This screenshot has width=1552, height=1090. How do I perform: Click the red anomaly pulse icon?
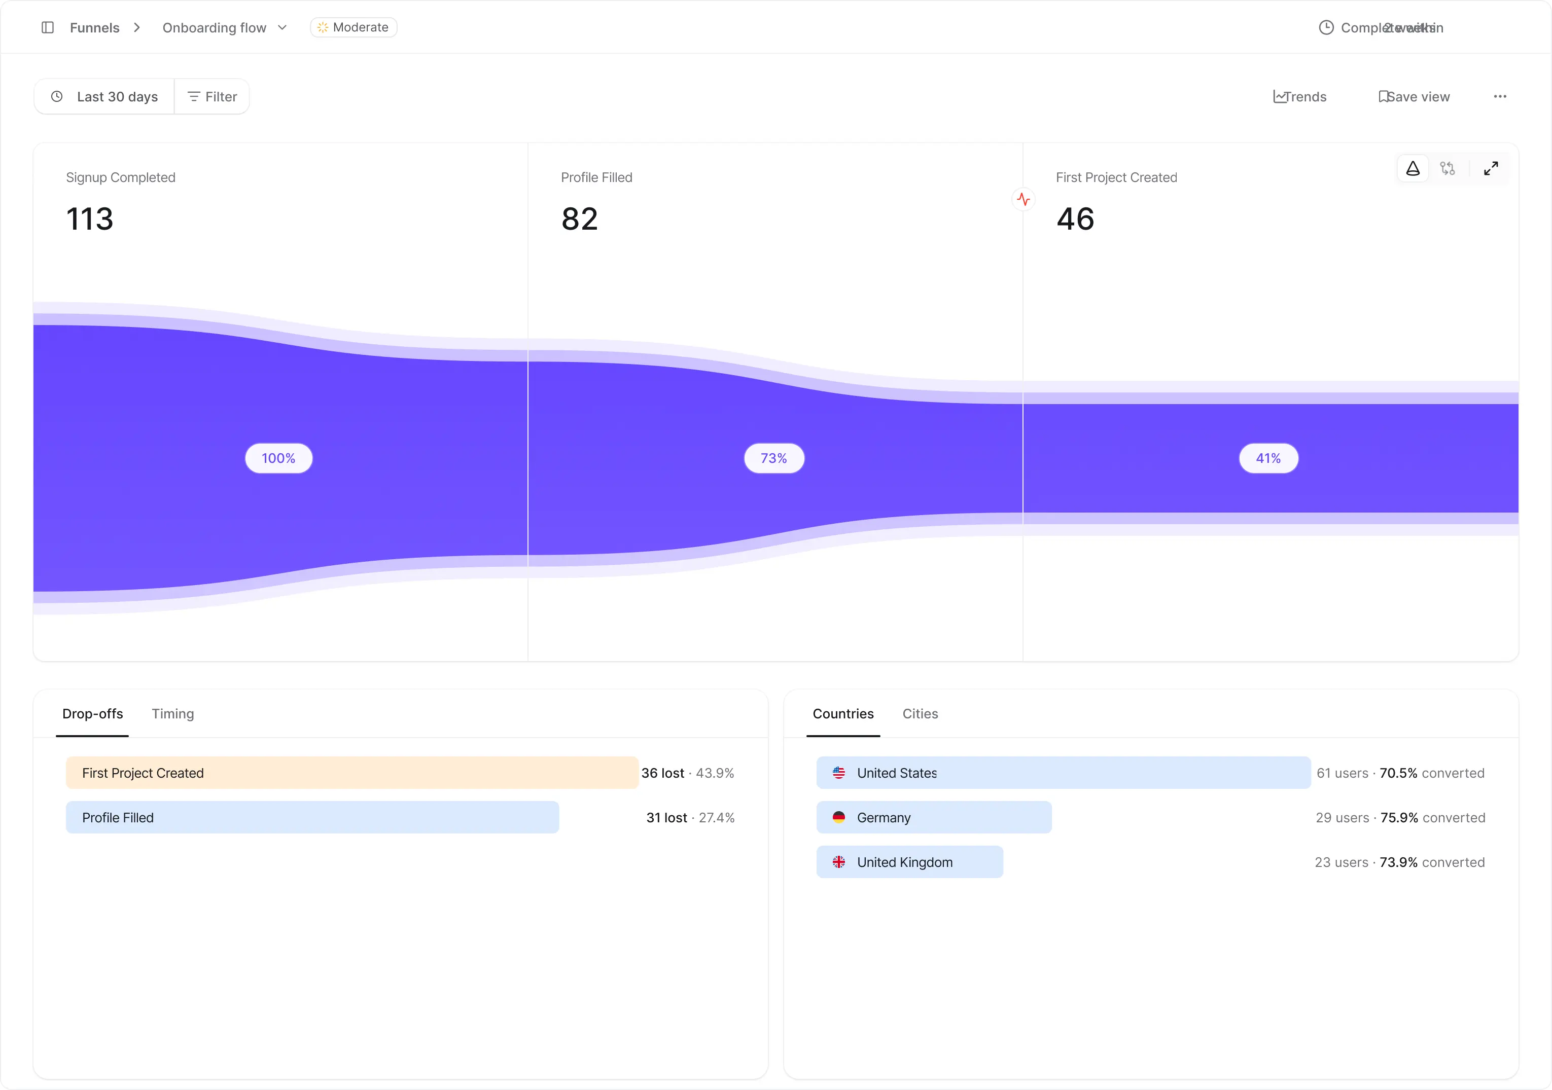pos(1024,199)
